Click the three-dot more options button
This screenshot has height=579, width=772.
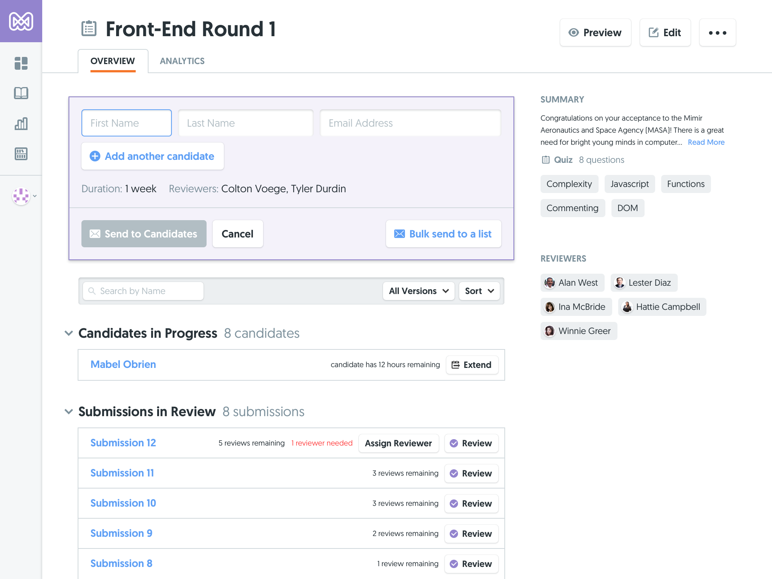click(717, 33)
